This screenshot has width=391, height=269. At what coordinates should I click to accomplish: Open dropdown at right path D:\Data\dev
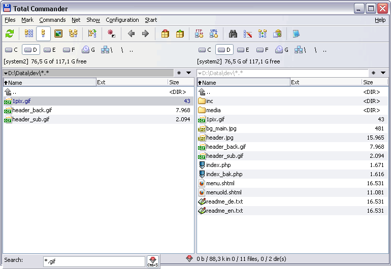point(200,73)
